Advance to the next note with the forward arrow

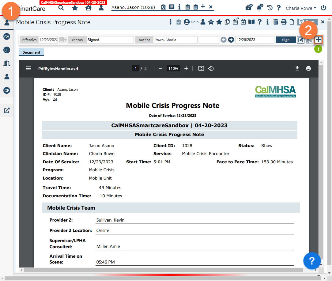[231, 40]
